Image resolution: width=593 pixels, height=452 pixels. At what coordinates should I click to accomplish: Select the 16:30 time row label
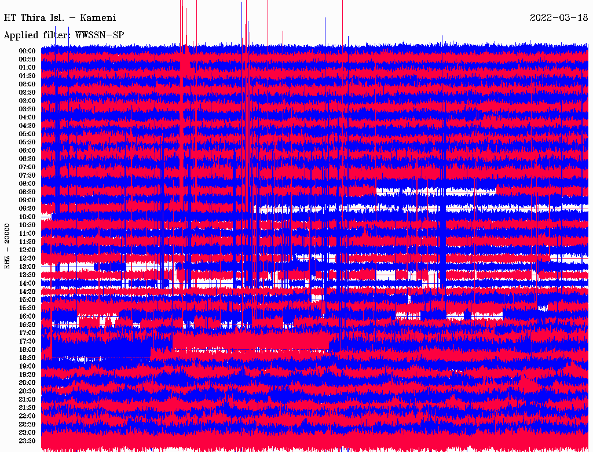(x=27, y=325)
